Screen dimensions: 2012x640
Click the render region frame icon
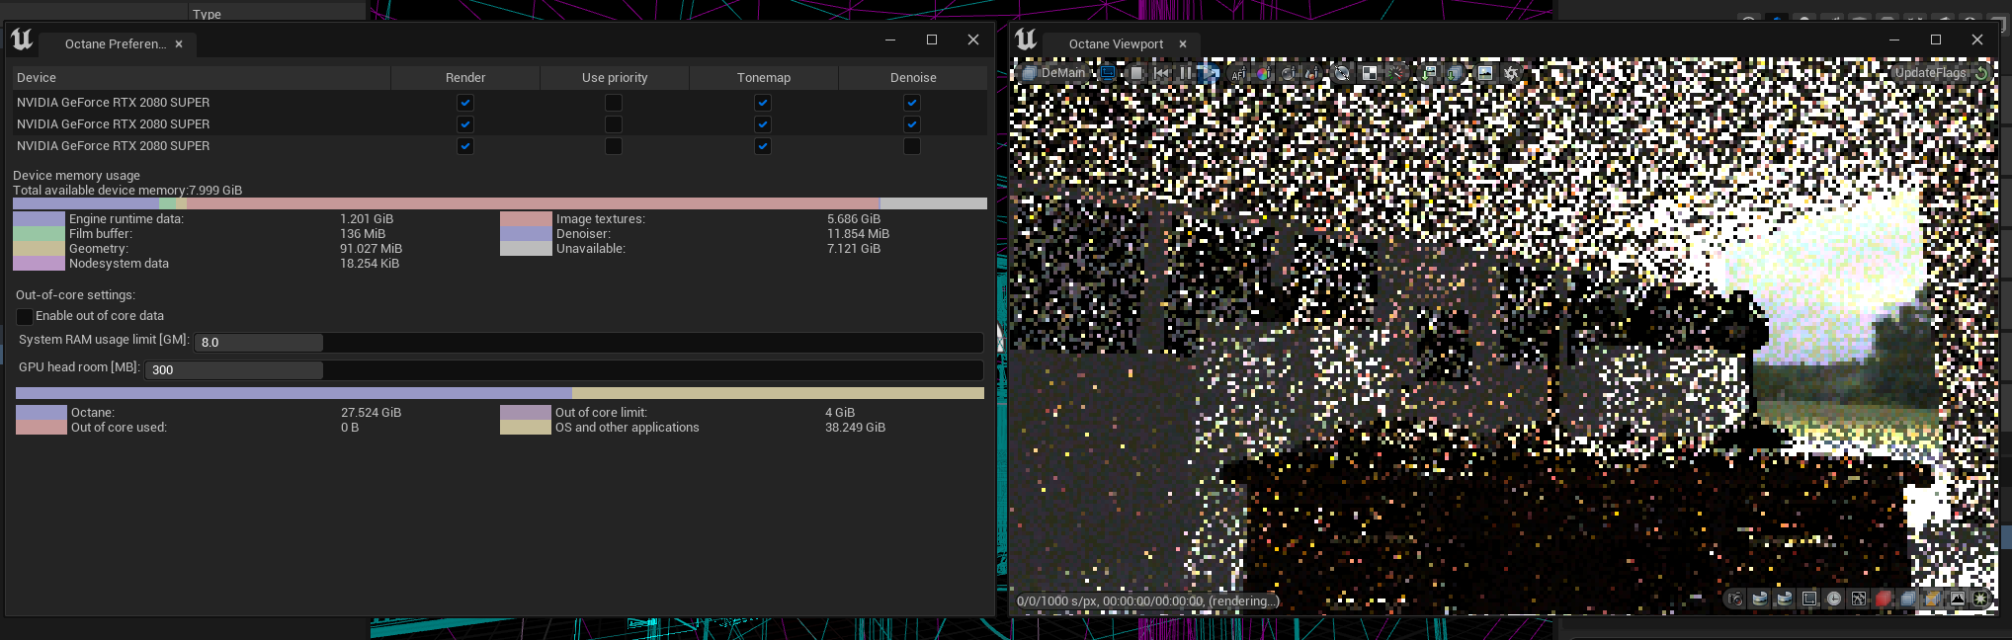[x=1809, y=599]
